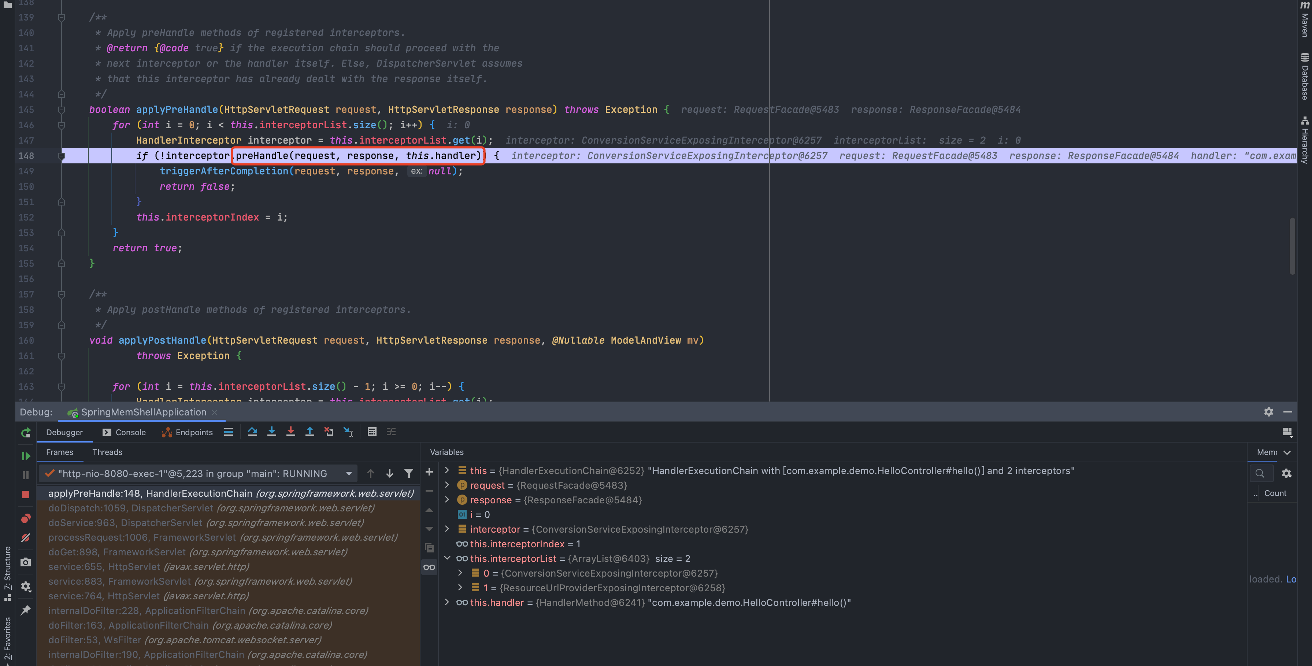Click the Step Into icon
The height and width of the screenshot is (666, 1312).
[x=271, y=432]
